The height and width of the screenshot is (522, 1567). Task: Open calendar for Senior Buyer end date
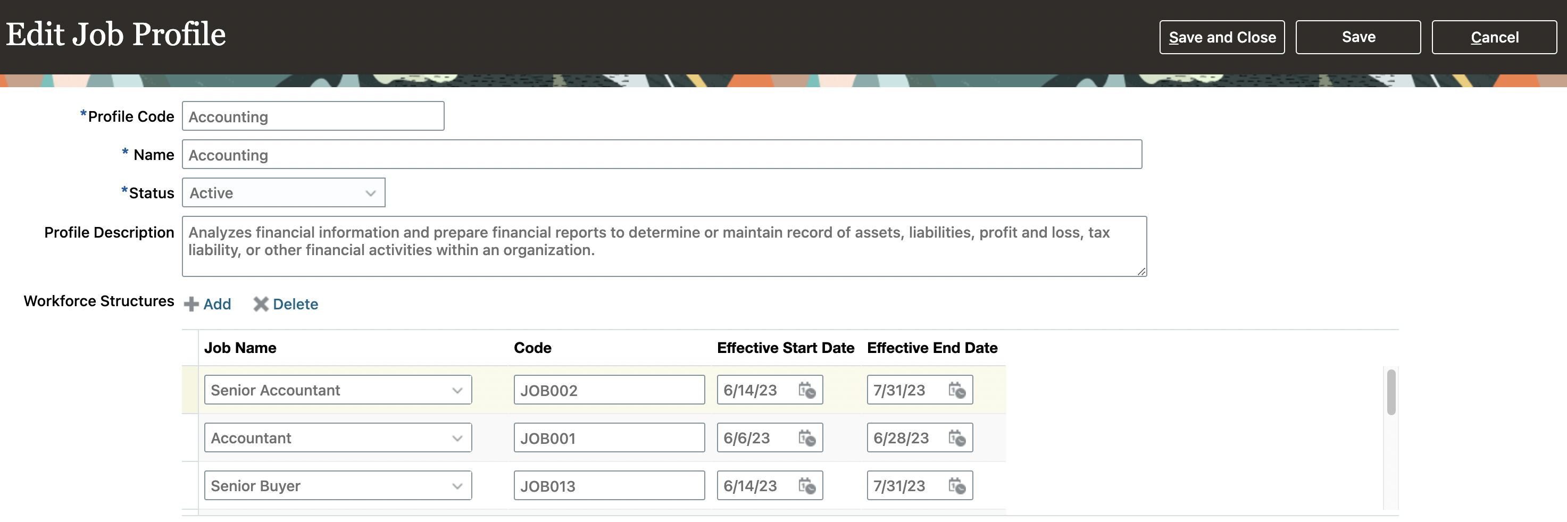pos(956,486)
